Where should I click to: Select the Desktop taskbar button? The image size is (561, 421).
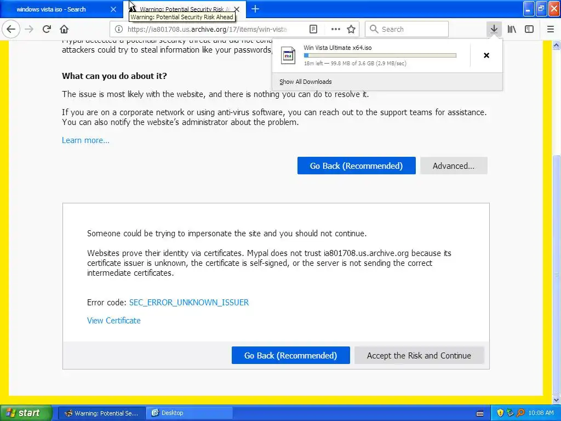(189, 413)
